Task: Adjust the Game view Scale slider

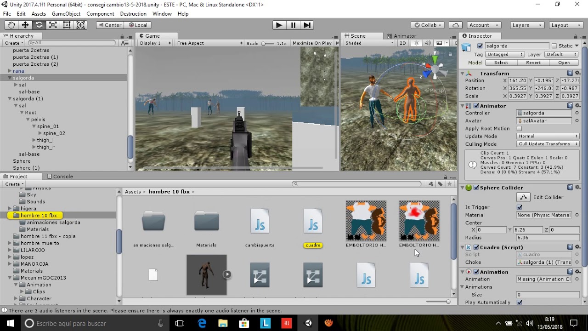Action: pyautogui.click(x=268, y=43)
